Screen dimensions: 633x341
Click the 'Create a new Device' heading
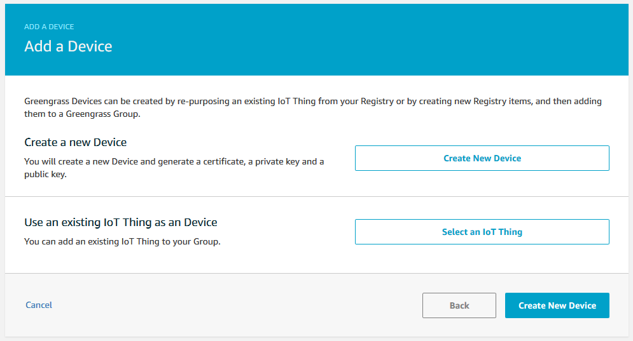coord(76,142)
